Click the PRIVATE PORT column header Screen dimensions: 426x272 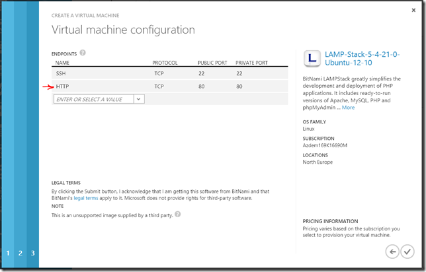pyautogui.click(x=251, y=63)
